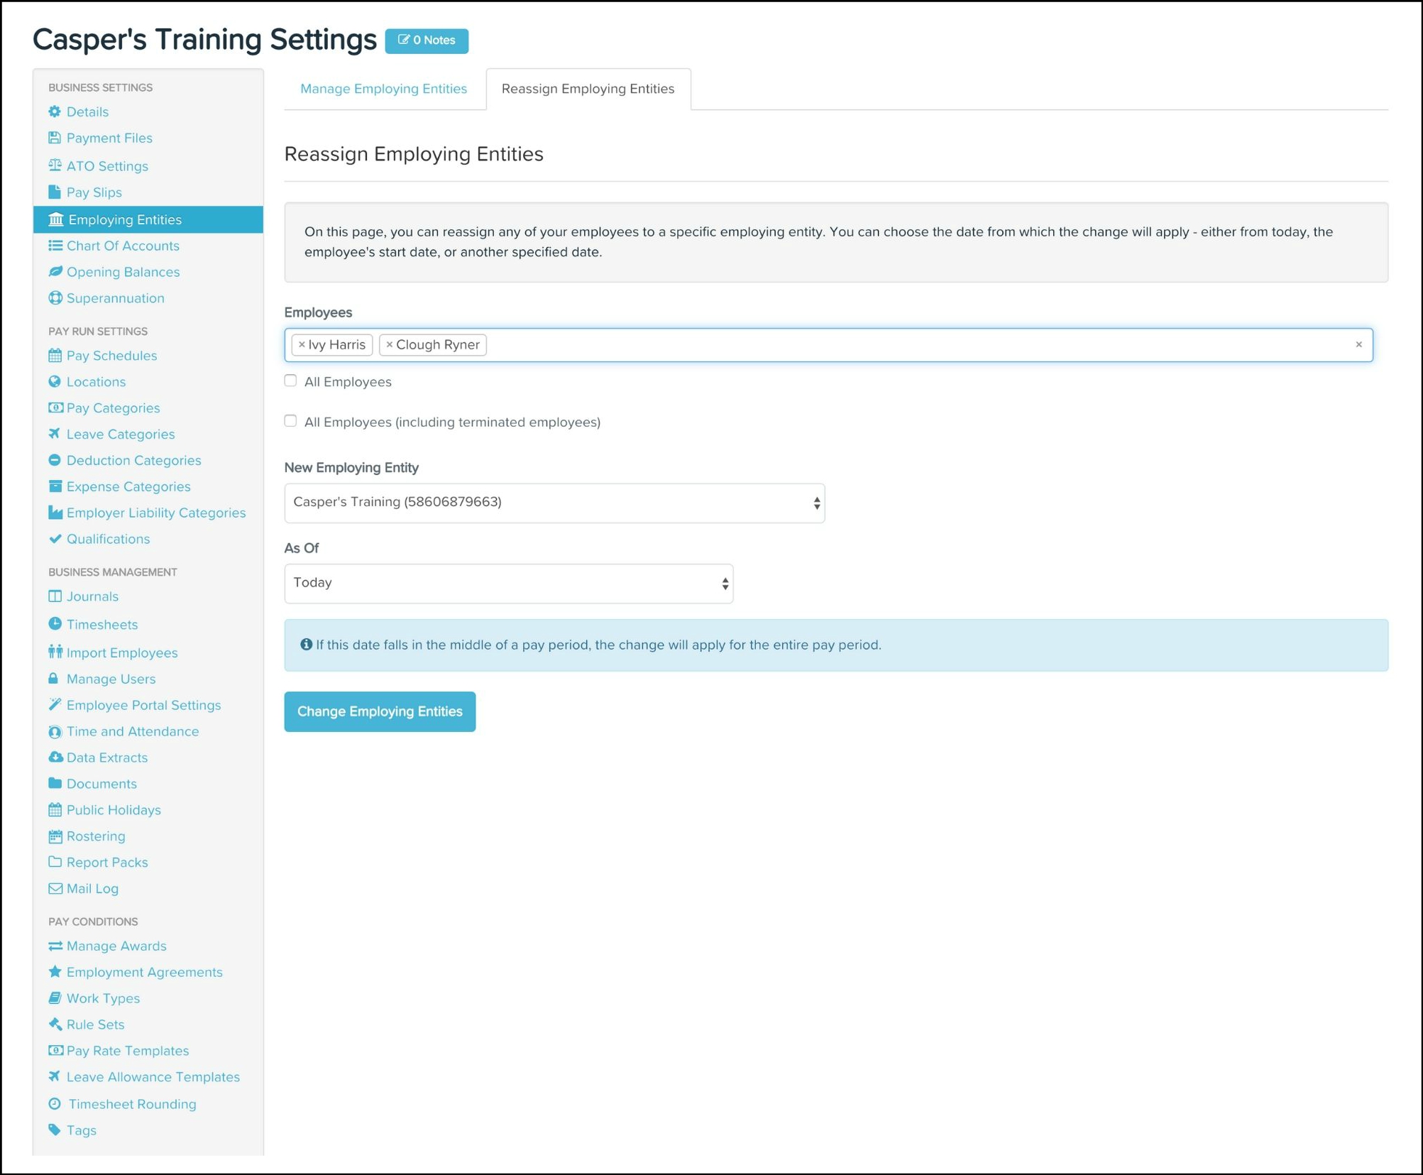The image size is (1423, 1175).
Task: Switch to Manage Employing Entities tab
Action: point(383,89)
